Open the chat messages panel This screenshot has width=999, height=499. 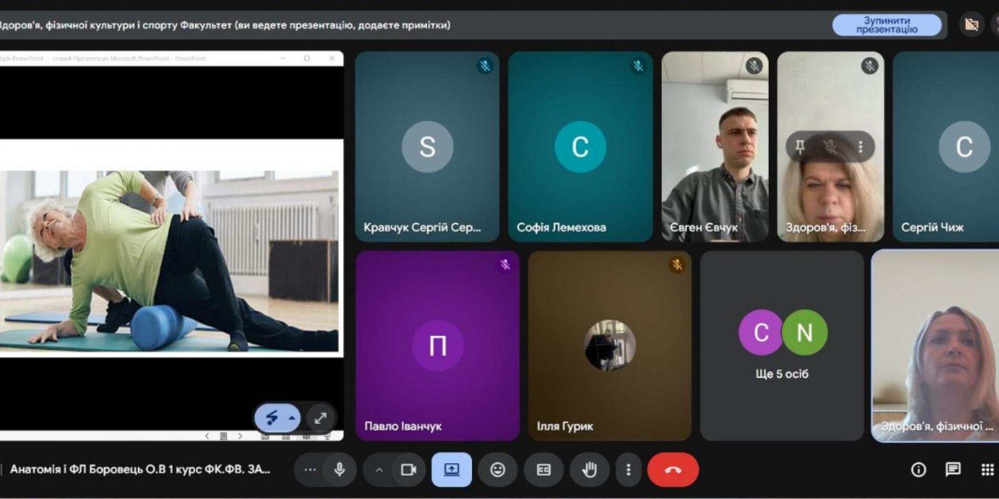pyautogui.click(x=953, y=469)
